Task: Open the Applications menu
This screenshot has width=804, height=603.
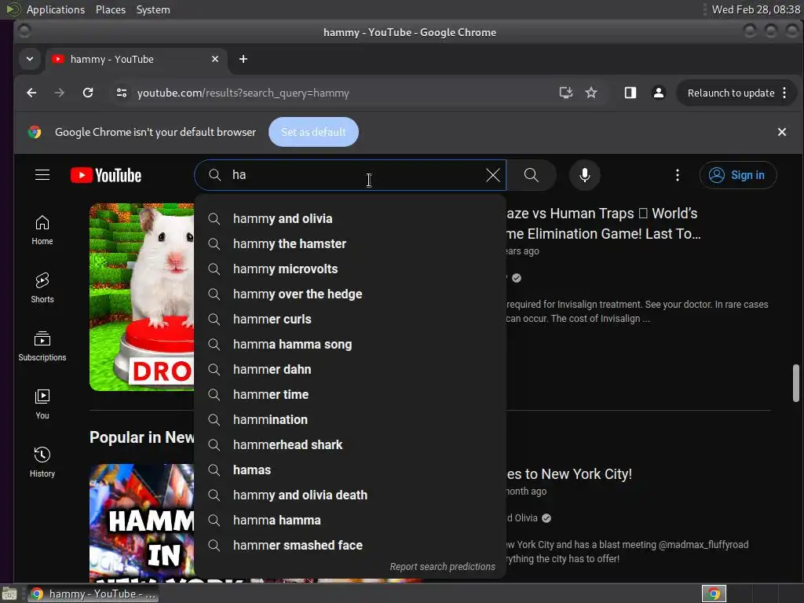Action: [x=56, y=9]
